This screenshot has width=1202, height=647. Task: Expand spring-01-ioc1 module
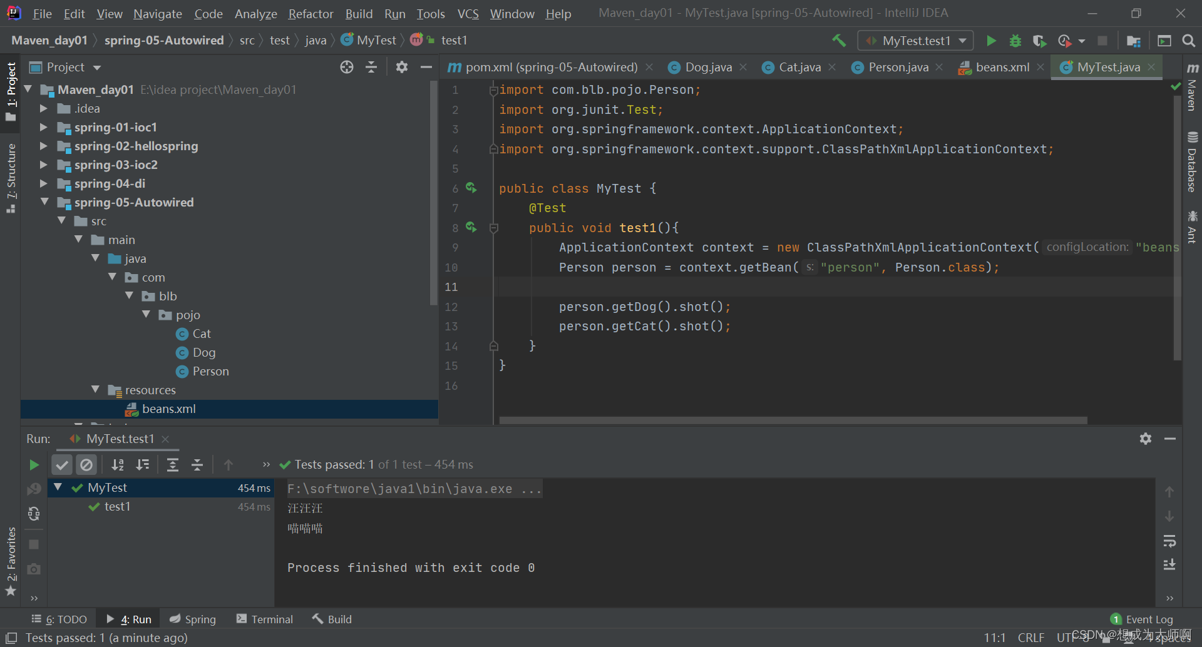click(x=43, y=127)
